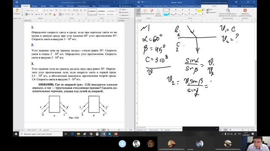Toggle Italic formatting in left Word window
This screenshot has width=270, height=151.
[29, 14]
